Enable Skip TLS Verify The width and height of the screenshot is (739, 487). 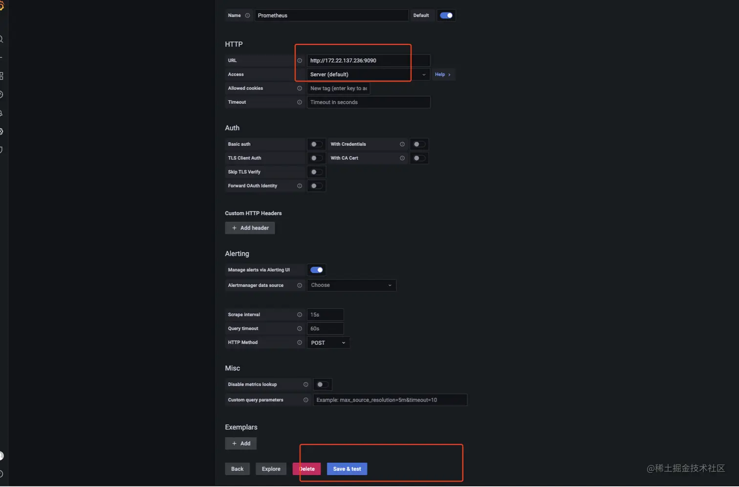[x=316, y=172]
